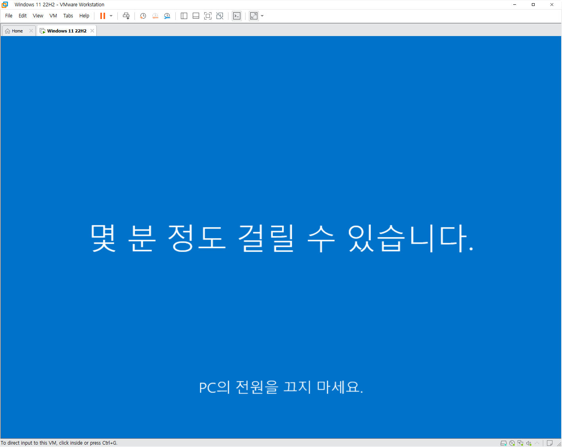This screenshot has width=562, height=447.
Task: Open the File menu
Action: pos(9,16)
